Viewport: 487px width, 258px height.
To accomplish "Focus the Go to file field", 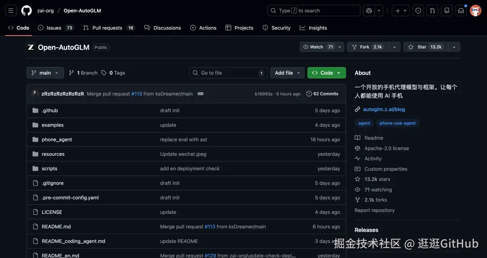I will [x=228, y=73].
